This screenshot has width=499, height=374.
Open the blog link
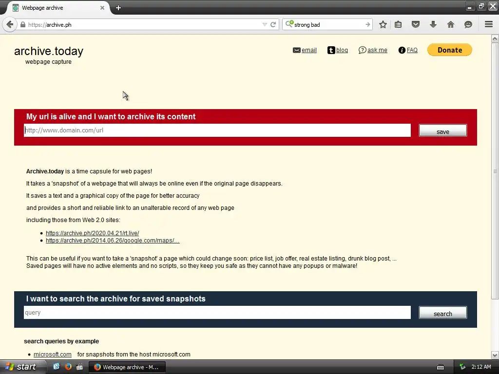(x=342, y=50)
